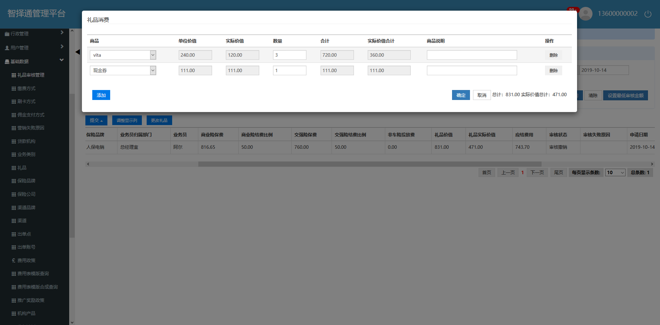Click grid icon beside 贷款机构

[14, 142]
